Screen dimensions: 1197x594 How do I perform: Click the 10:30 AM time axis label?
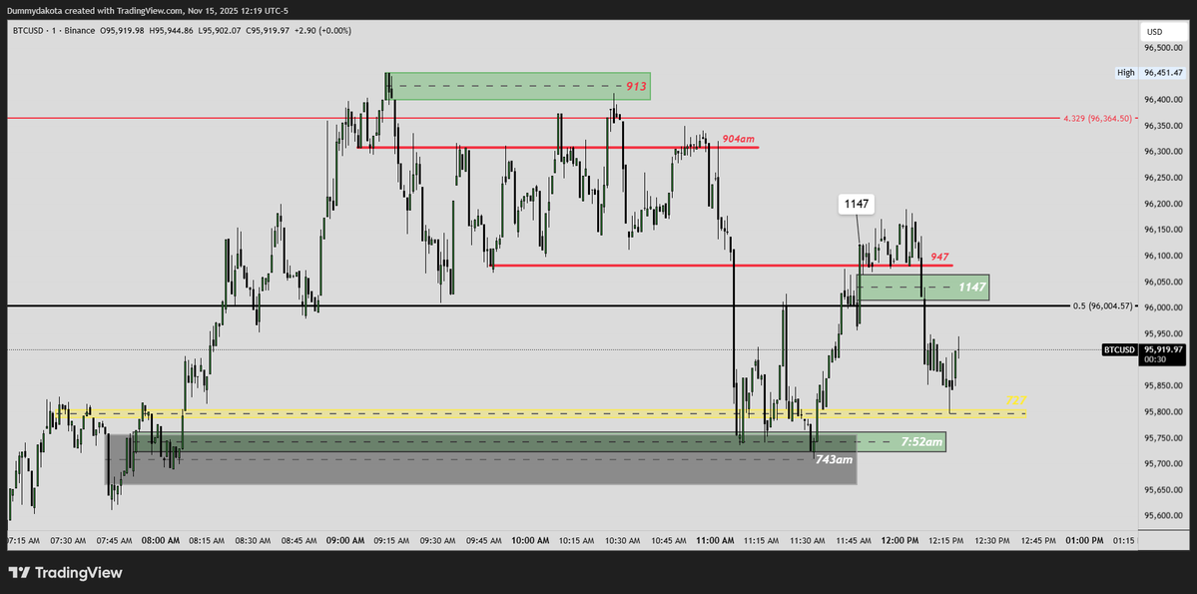pyautogui.click(x=623, y=540)
